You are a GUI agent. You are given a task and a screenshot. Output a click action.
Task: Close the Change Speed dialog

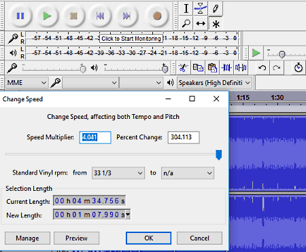[x=216, y=98]
